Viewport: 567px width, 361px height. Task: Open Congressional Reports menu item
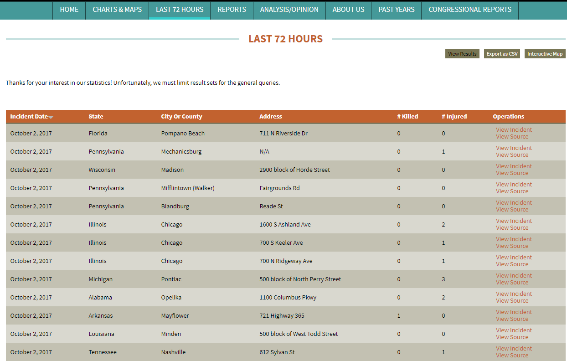469,10
